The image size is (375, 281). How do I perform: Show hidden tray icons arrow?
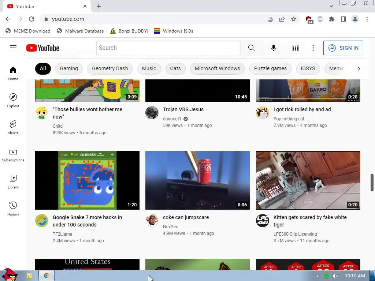point(318,276)
